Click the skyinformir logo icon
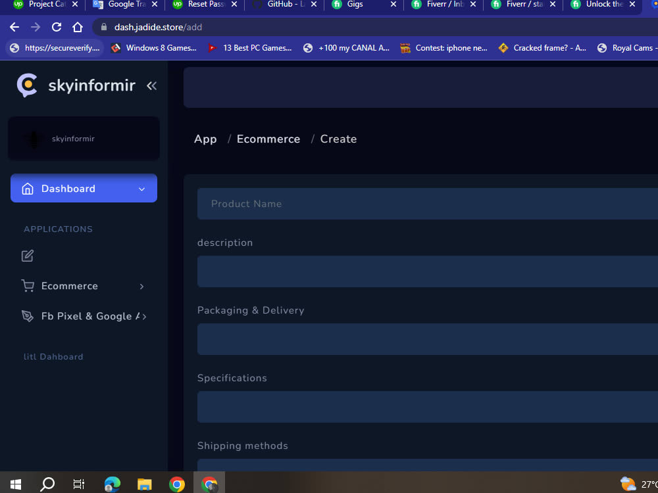The image size is (658, 493). pos(27,85)
